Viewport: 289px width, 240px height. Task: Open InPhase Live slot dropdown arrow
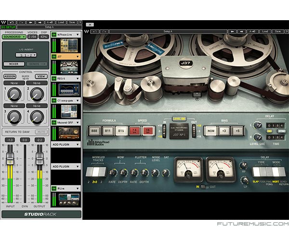pos(78,35)
